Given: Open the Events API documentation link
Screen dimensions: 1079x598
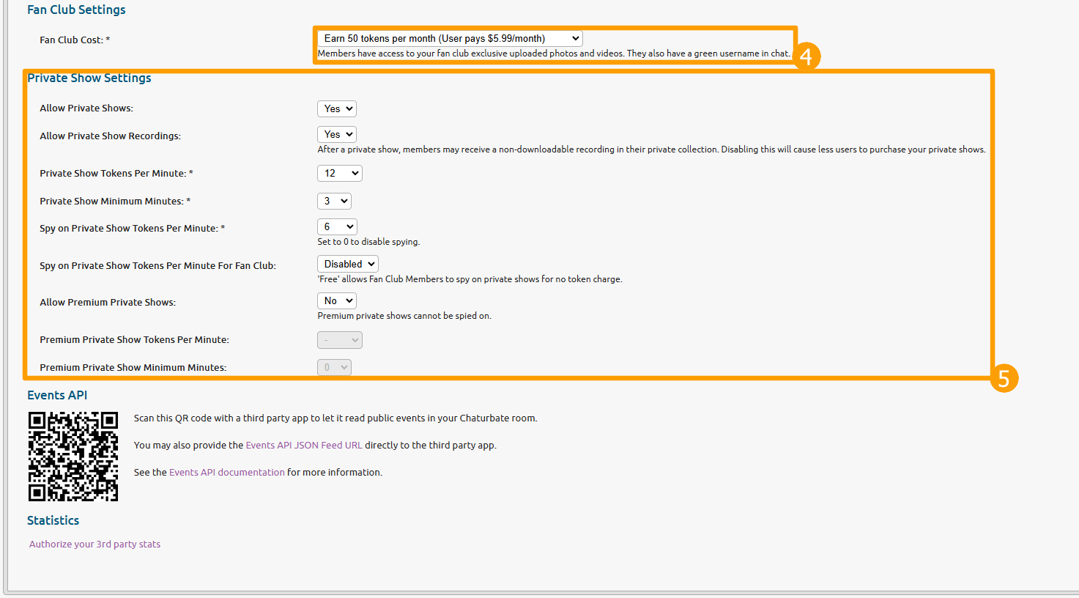Looking at the screenshot, I should [226, 473].
